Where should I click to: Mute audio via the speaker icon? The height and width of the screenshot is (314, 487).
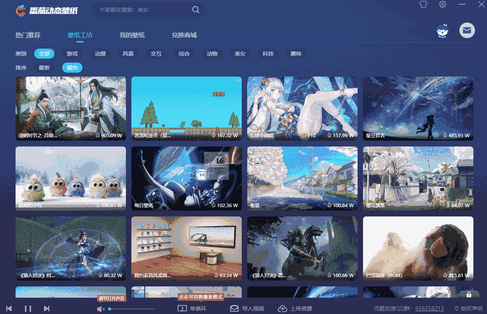click(101, 309)
